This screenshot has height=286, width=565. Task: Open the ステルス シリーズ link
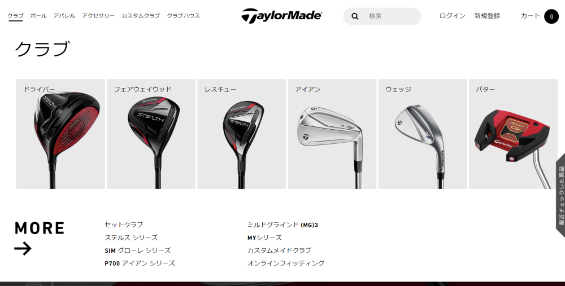[x=131, y=237]
